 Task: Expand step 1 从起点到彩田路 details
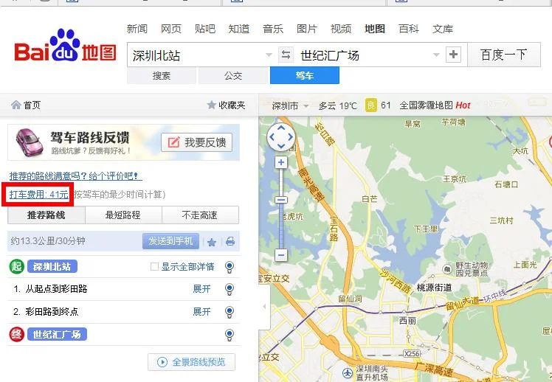click(x=201, y=289)
